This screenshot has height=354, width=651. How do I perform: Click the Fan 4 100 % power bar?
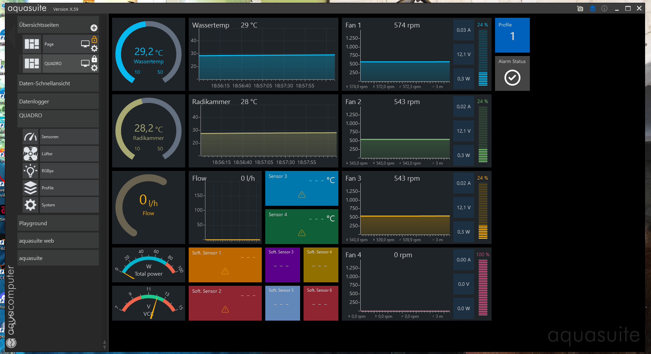483,287
